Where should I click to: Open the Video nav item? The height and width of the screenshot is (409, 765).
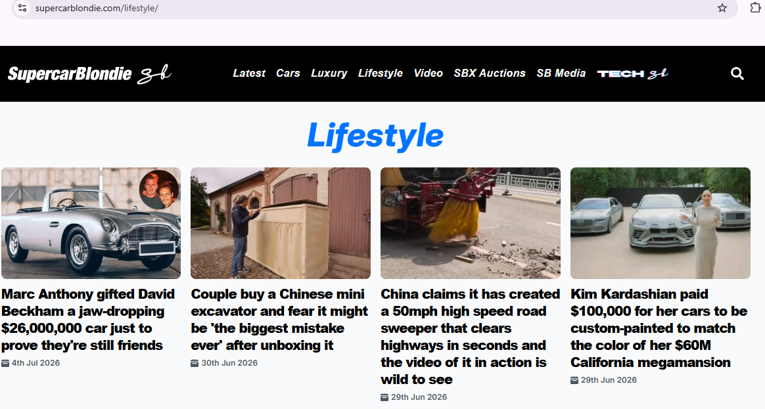tap(428, 73)
